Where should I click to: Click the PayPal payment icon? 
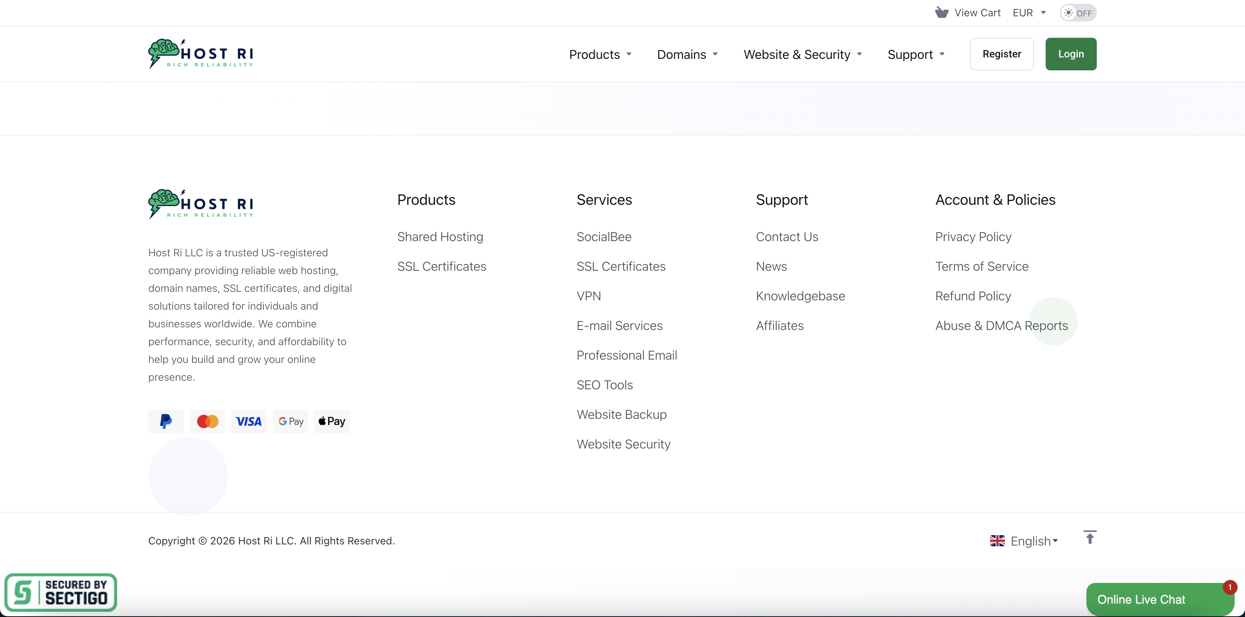166,421
